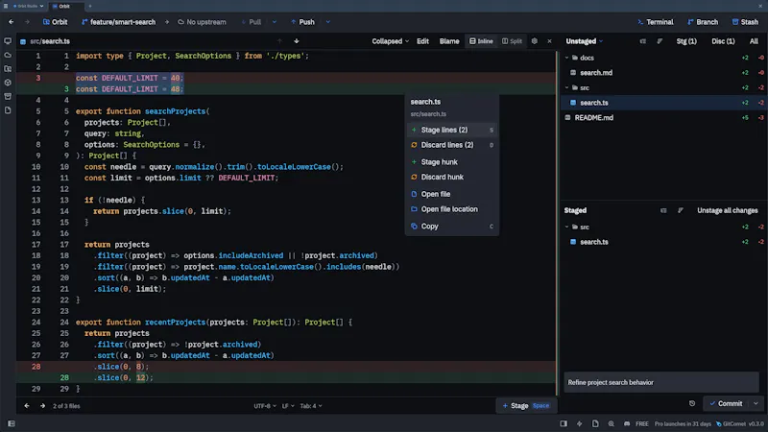This screenshot has height=432, width=768.
Task: Jump to next change with down arrow
Action: click(x=297, y=41)
